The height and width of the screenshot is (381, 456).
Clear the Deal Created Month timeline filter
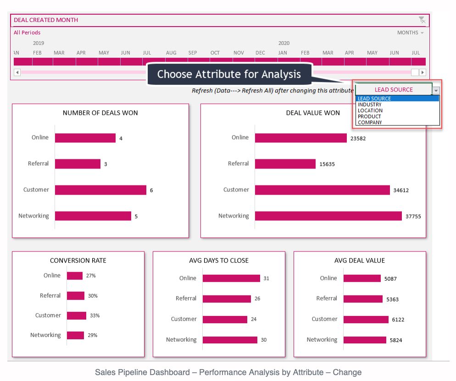tap(422, 20)
